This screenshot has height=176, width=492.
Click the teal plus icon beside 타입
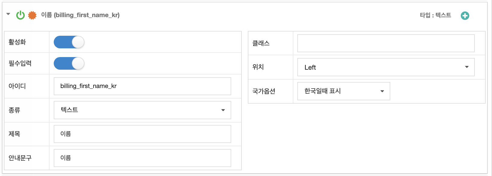pos(465,16)
